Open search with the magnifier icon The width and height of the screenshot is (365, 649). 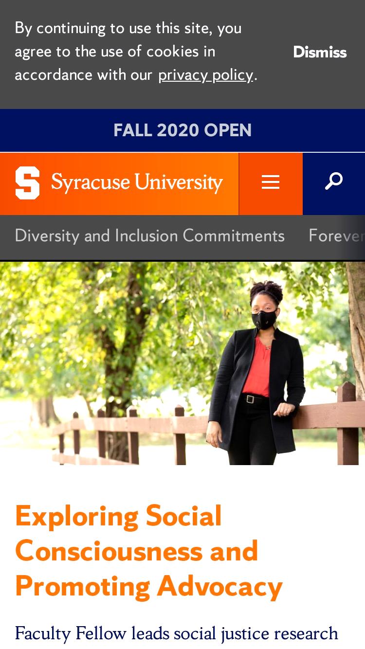point(334,181)
